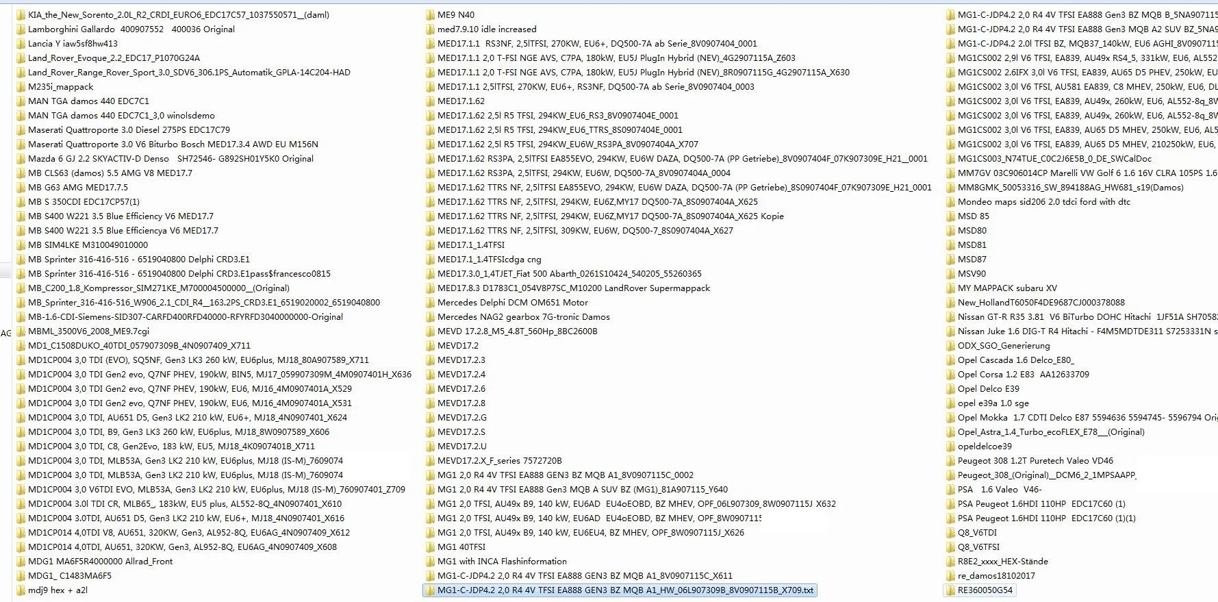Select MED17.8.3 LandRover Supermappack entry

[x=574, y=288]
